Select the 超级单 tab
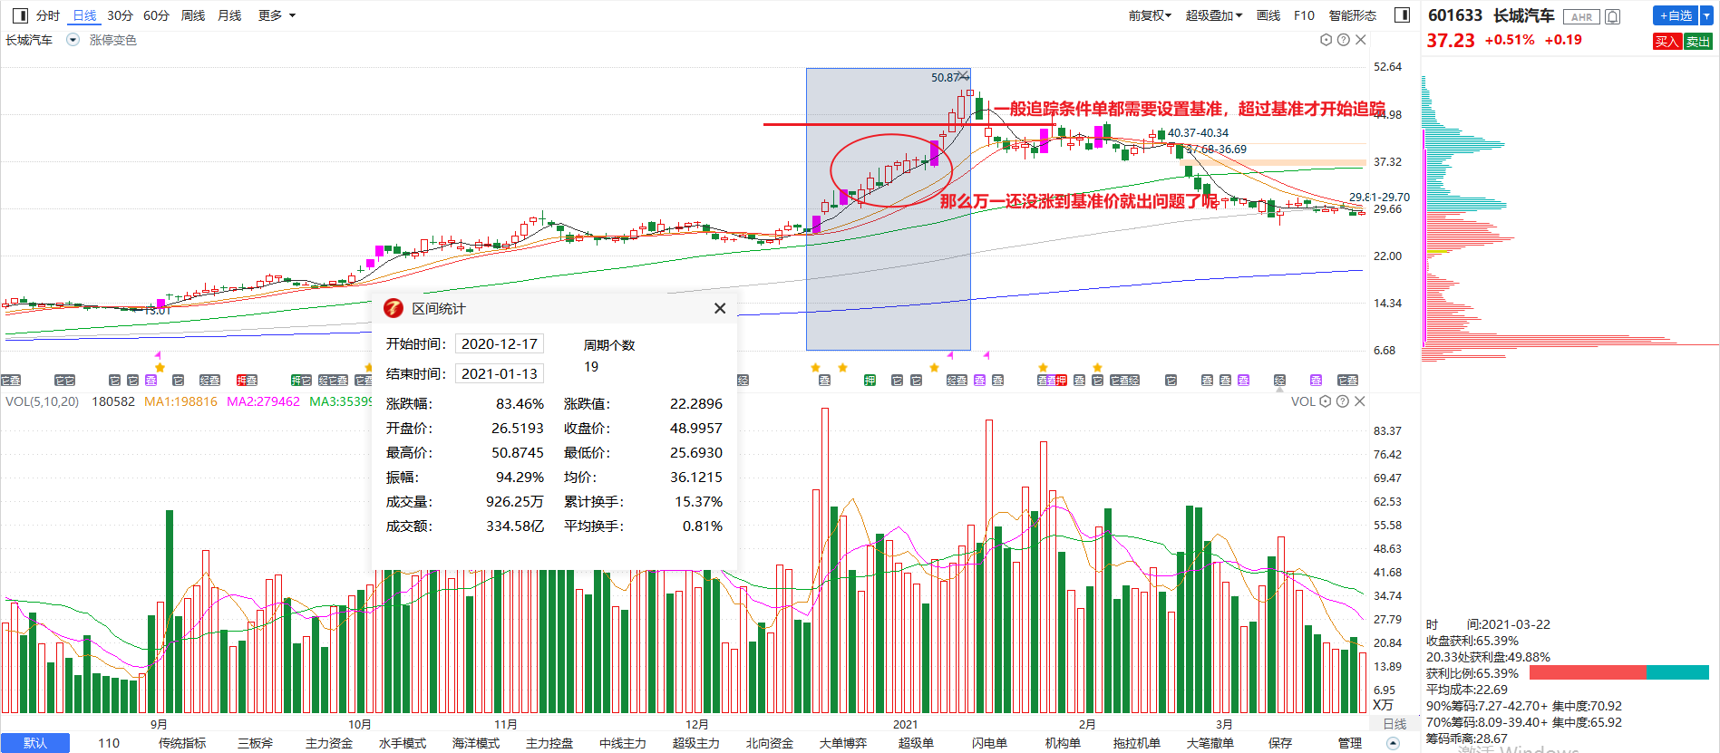The height and width of the screenshot is (753, 1720). (x=916, y=743)
